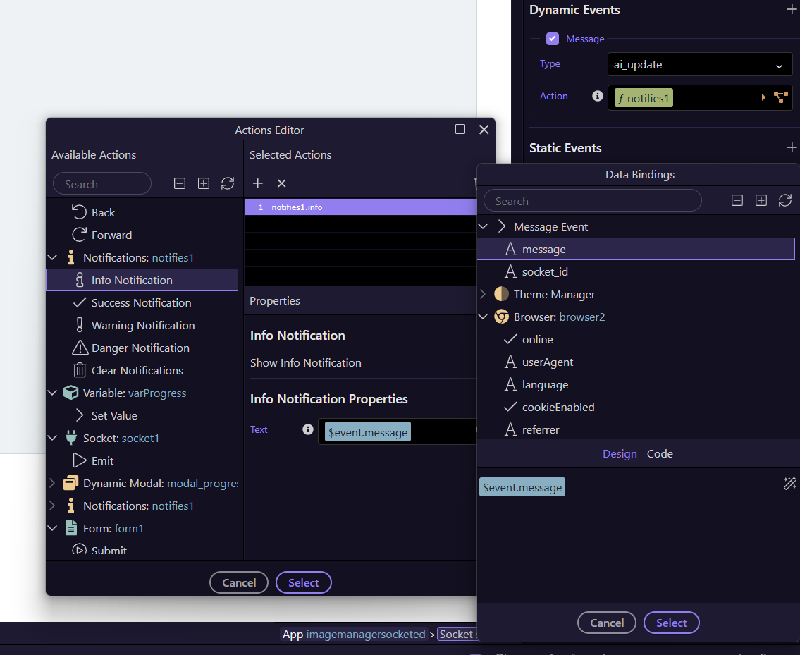Switch to the Code tab

pyautogui.click(x=660, y=454)
